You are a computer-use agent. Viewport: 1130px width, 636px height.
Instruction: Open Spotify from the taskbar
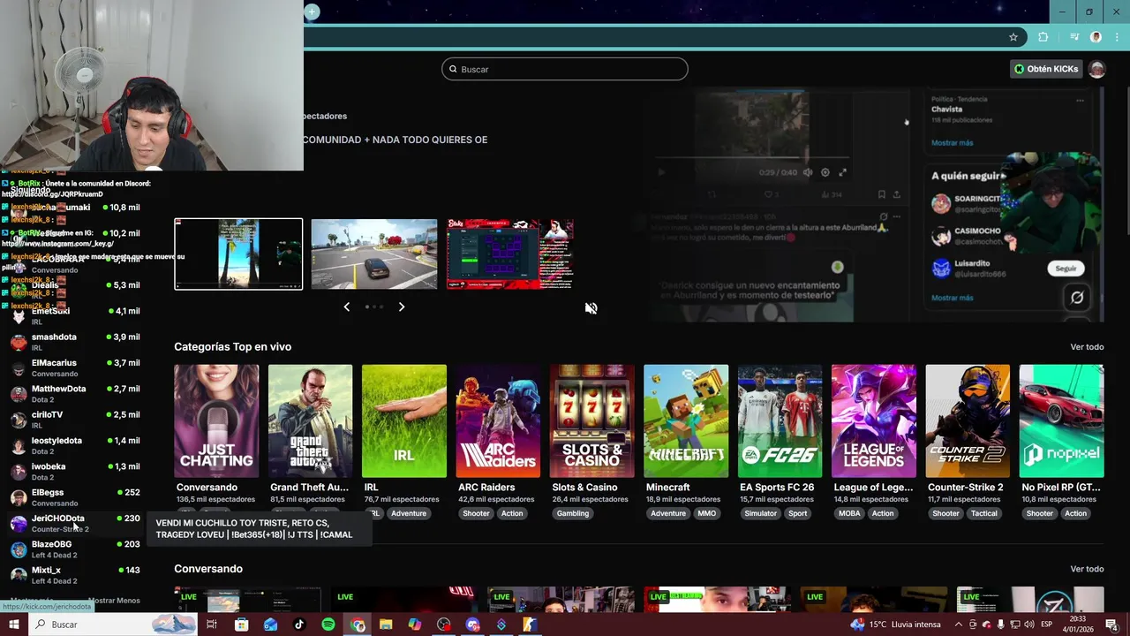click(x=328, y=625)
